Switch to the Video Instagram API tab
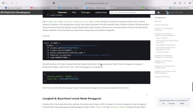Image resolution: width=193 pixels, height=108 pixels. pos(179,8)
